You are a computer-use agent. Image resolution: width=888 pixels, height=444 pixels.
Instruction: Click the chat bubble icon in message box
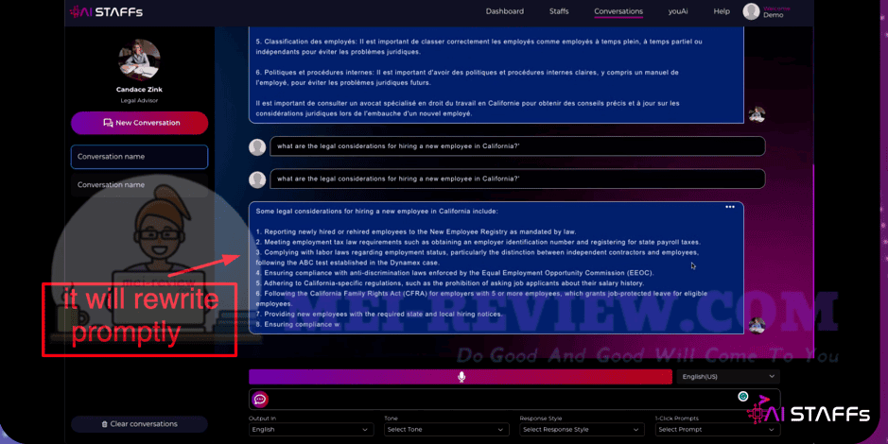[x=260, y=400]
